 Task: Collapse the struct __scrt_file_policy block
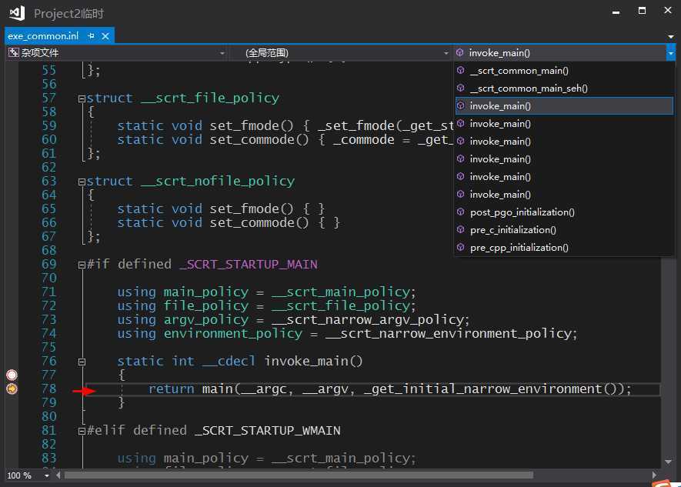[82, 99]
